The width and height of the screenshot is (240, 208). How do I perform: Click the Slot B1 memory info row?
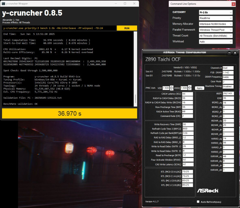coord(173,76)
